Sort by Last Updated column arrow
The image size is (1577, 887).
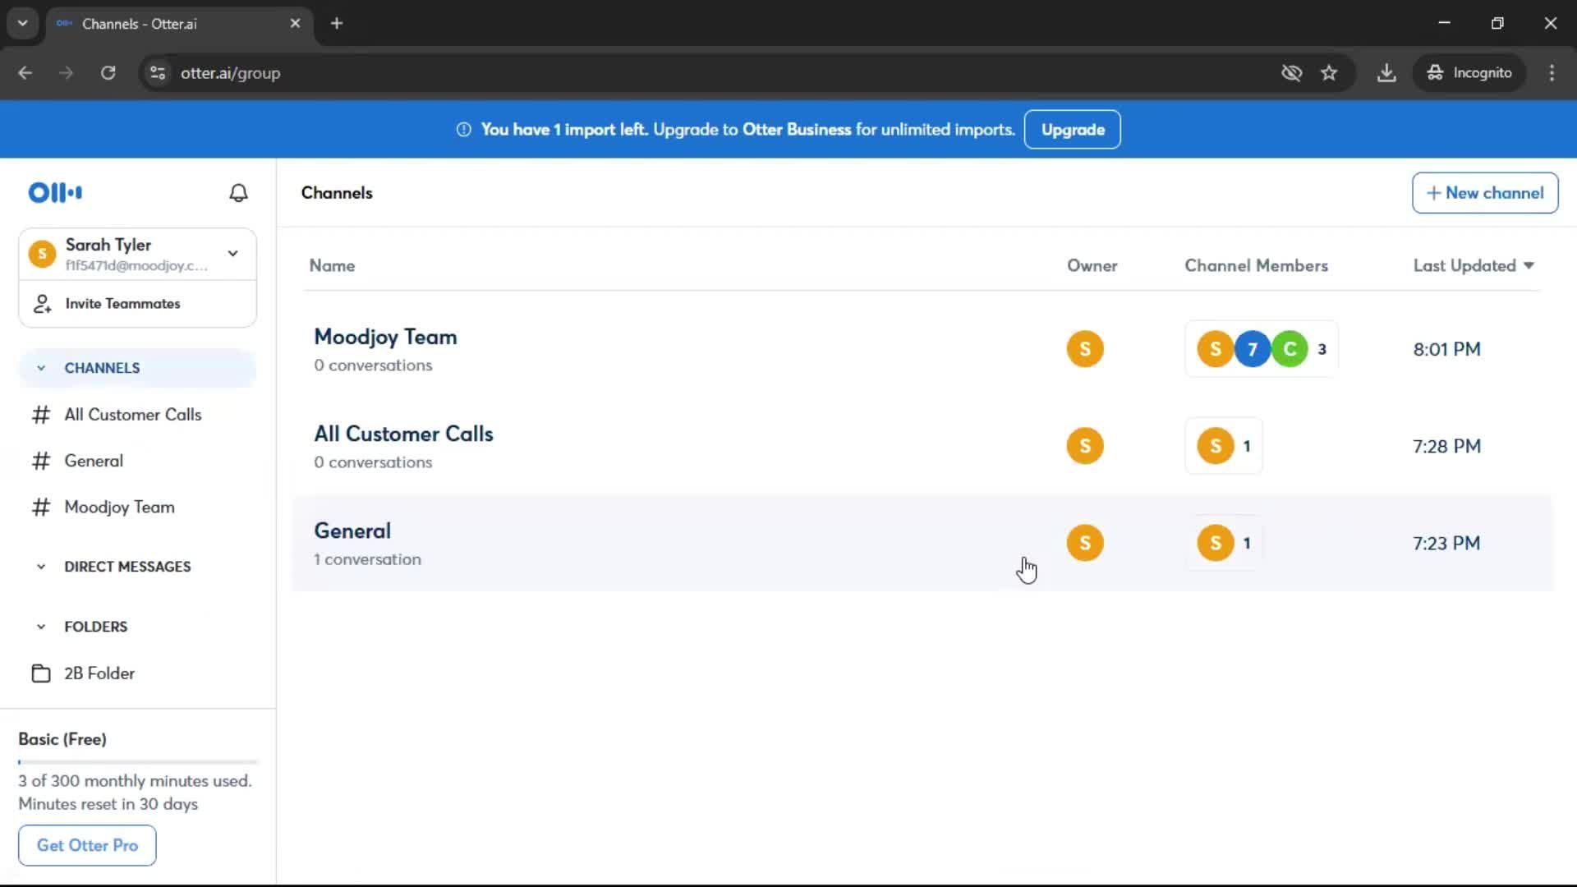tap(1529, 265)
